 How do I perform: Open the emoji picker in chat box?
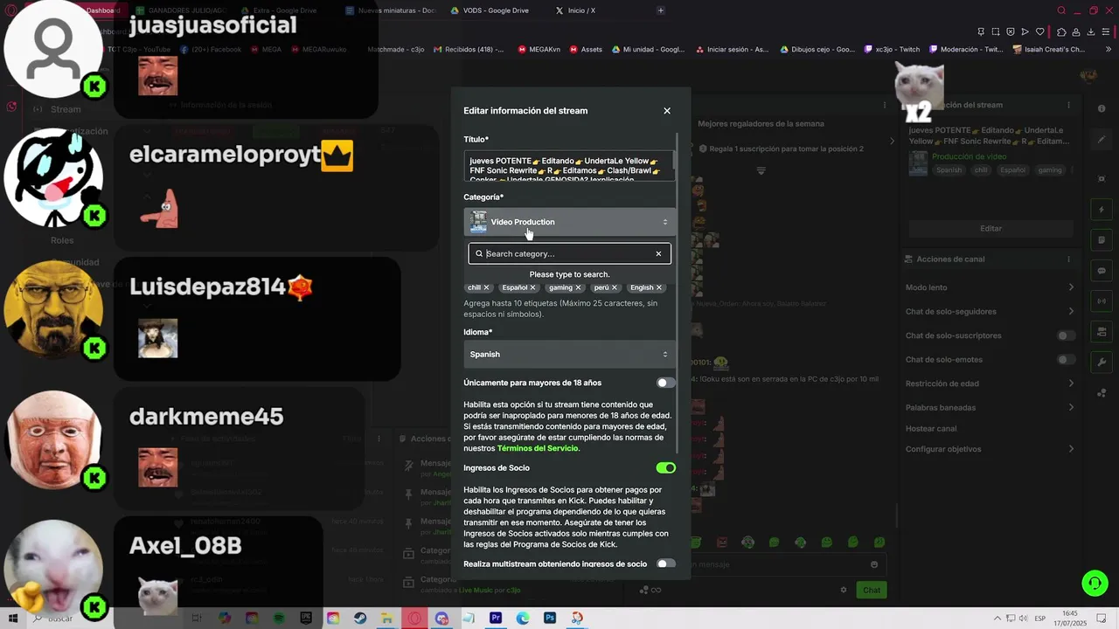tap(874, 564)
